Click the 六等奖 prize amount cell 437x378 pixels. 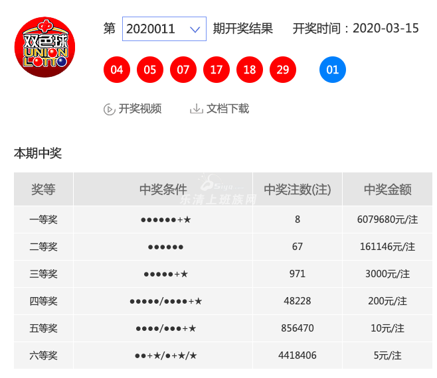388,355
